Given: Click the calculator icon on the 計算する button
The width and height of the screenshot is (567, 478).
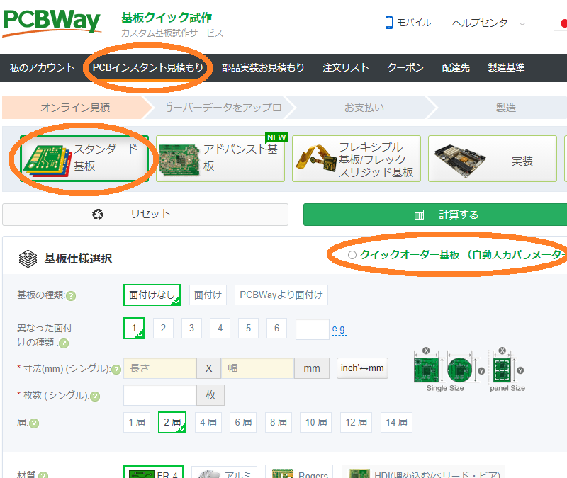Looking at the screenshot, I should pos(419,215).
